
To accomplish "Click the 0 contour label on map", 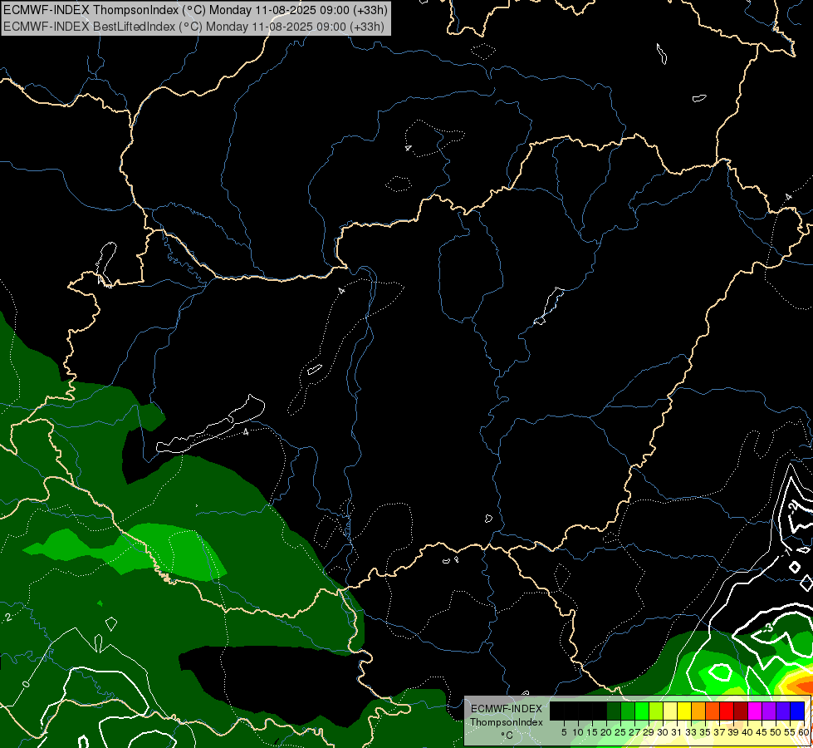I will coord(26,685).
